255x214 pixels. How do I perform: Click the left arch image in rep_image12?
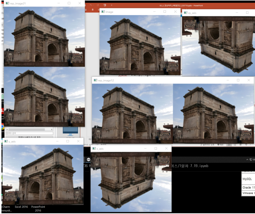[132, 114]
